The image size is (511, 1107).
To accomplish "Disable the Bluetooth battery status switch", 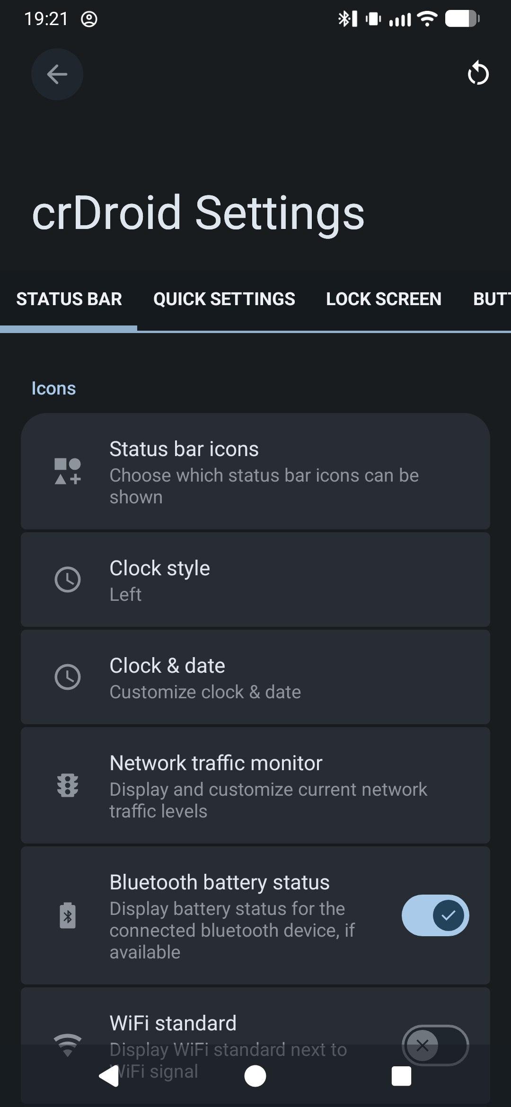I will [435, 915].
